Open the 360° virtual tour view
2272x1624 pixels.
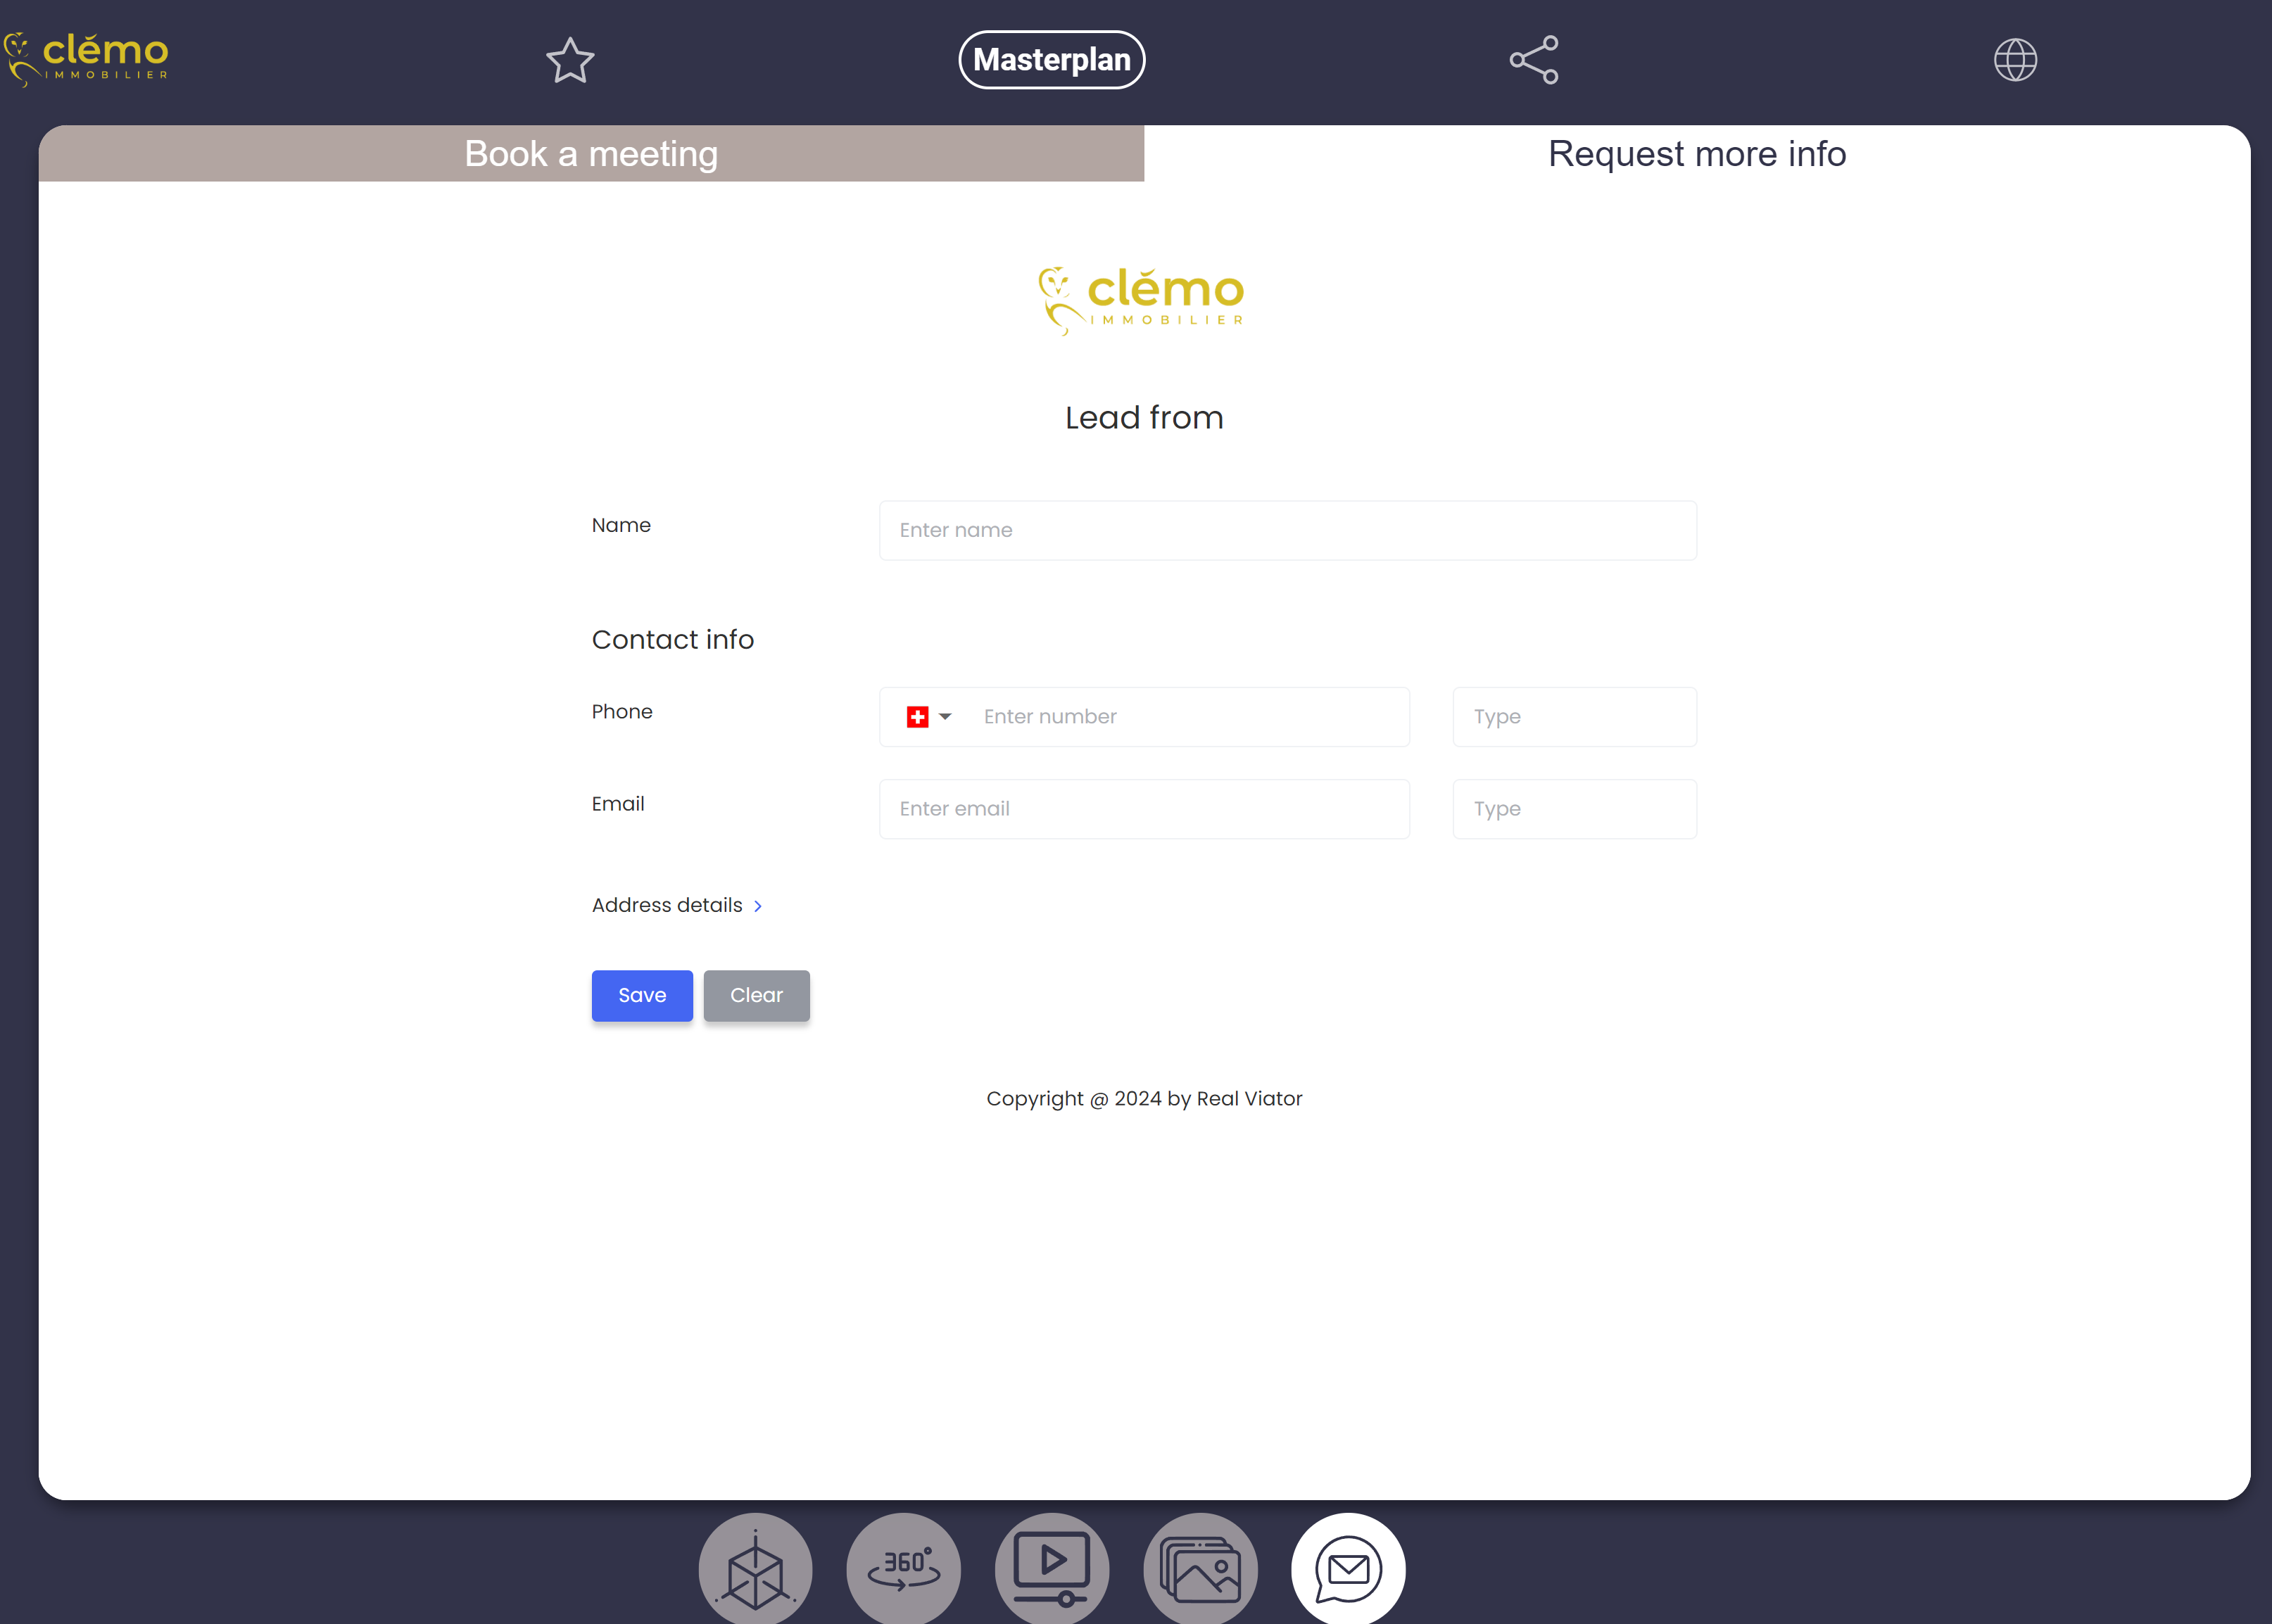coord(903,1568)
